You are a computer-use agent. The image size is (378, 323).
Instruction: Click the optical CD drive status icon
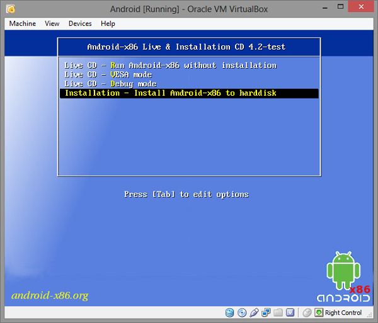242,313
